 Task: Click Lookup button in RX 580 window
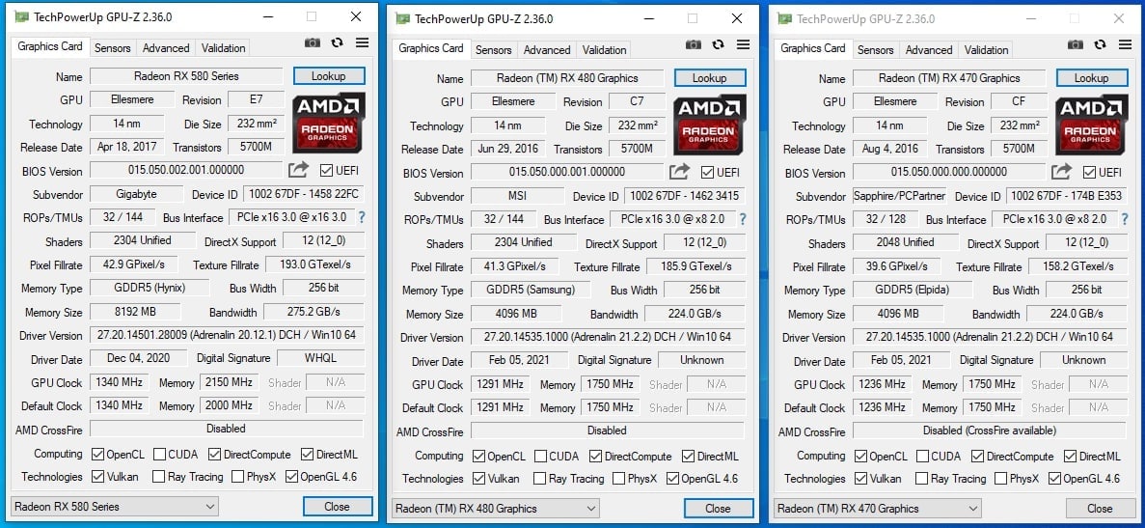click(x=329, y=76)
